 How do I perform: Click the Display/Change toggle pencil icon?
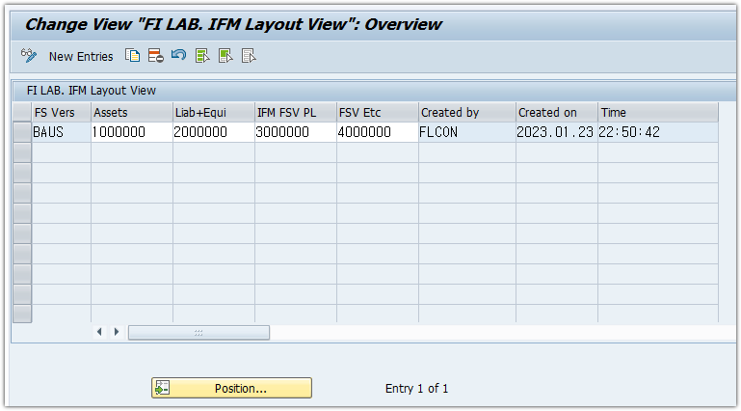pyautogui.click(x=28, y=56)
